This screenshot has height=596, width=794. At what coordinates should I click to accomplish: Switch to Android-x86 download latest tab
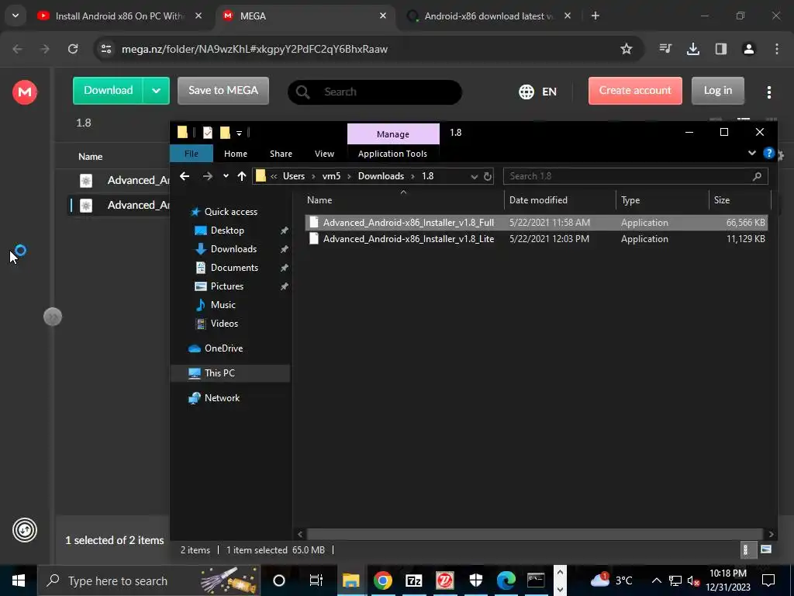coord(488,16)
